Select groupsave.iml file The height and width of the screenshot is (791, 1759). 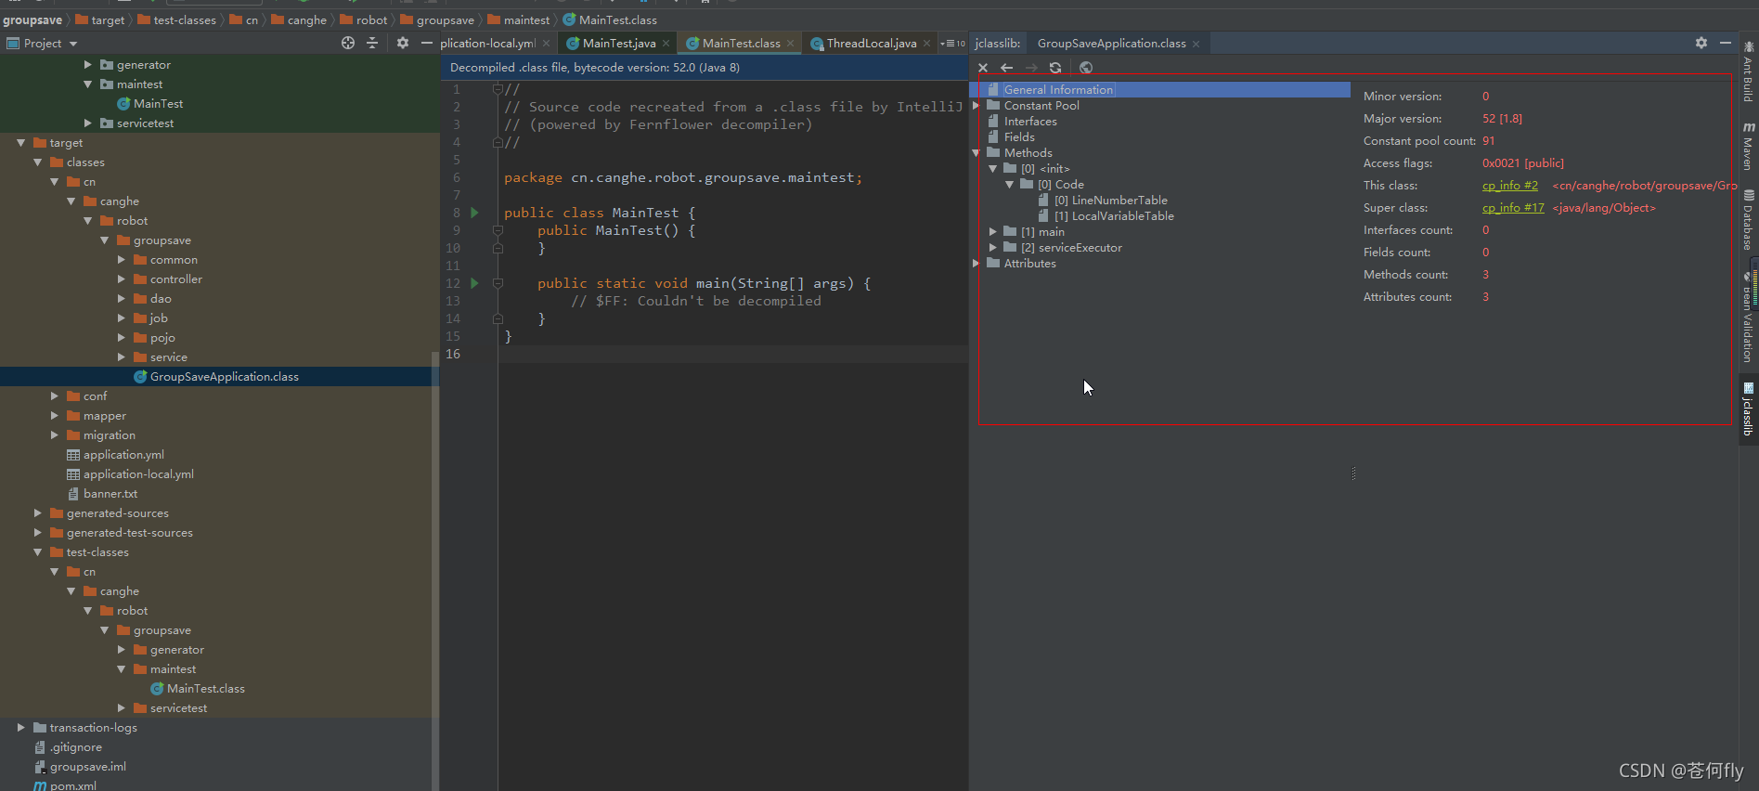(x=88, y=767)
